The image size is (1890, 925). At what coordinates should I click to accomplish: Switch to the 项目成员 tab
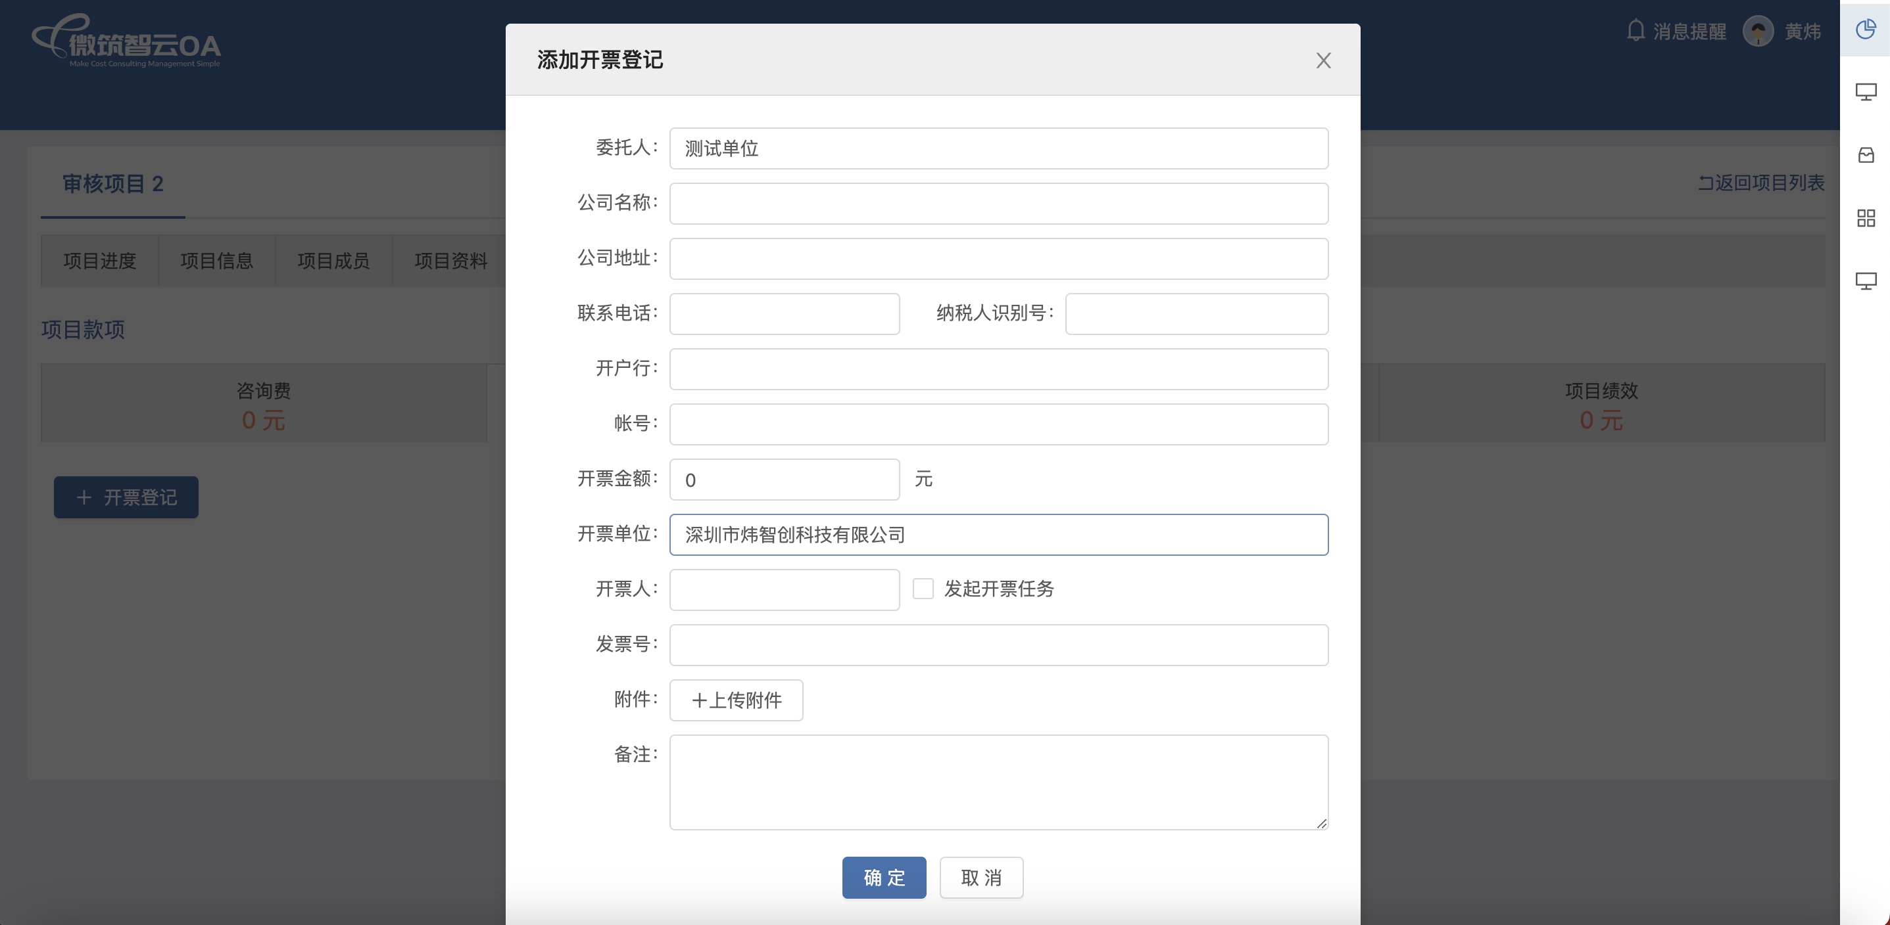[333, 261]
